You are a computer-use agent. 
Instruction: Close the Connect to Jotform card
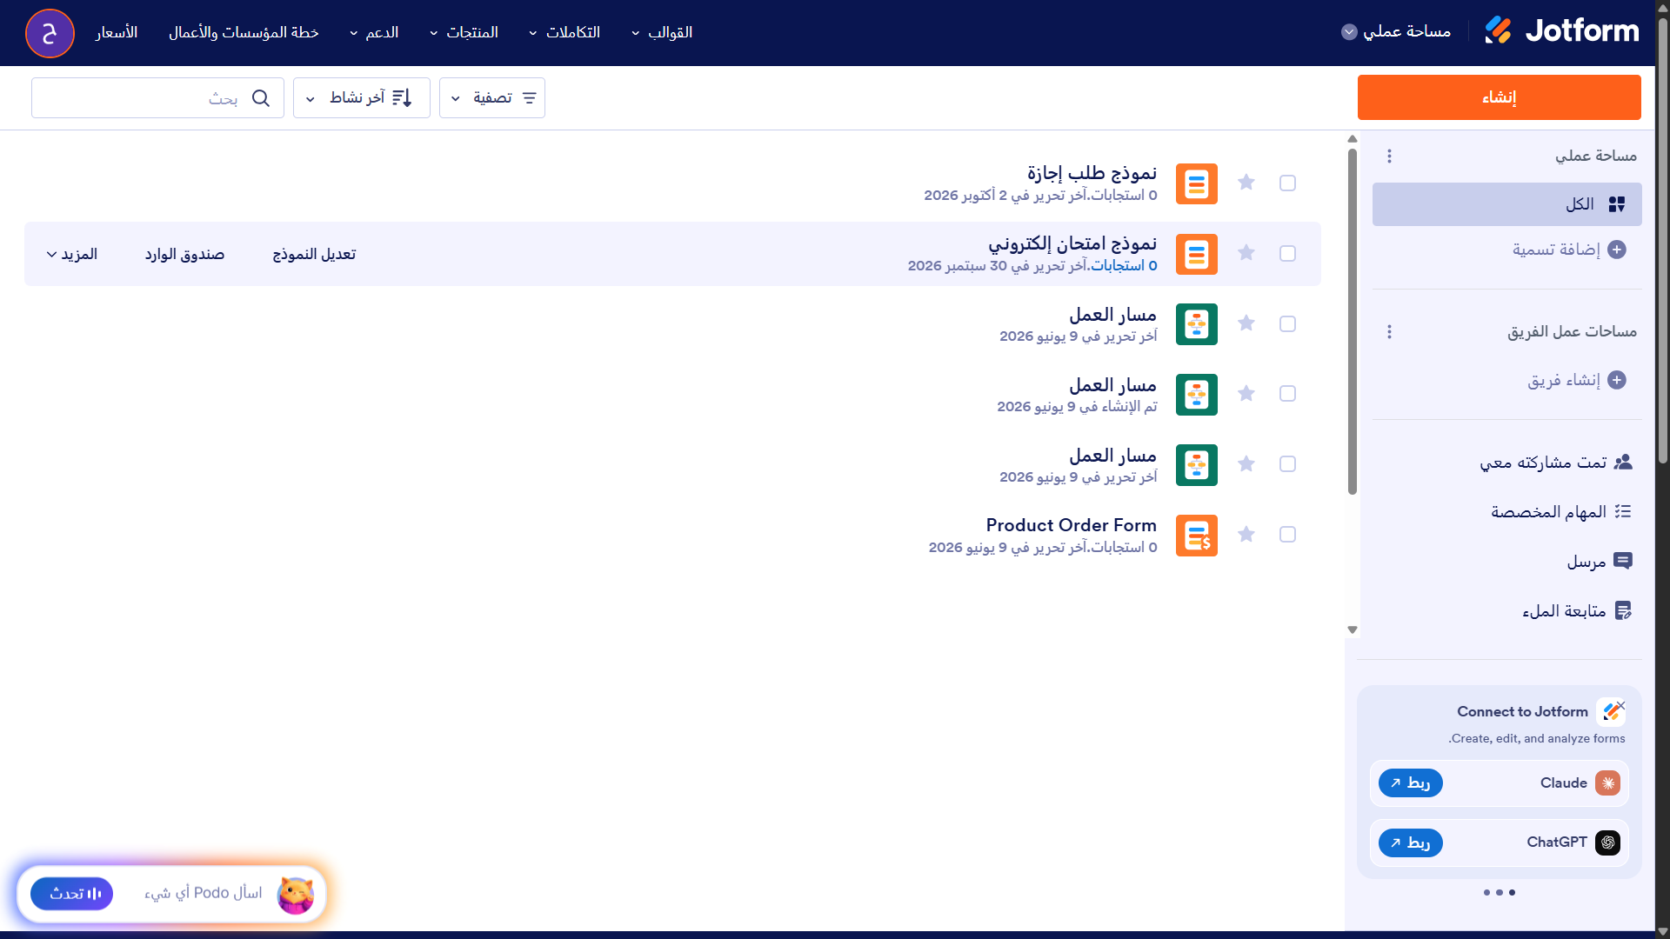1620,705
